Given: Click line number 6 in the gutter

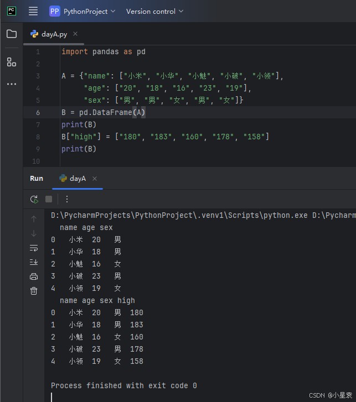Looking at the screenshot, I should [x=38, y=112].
